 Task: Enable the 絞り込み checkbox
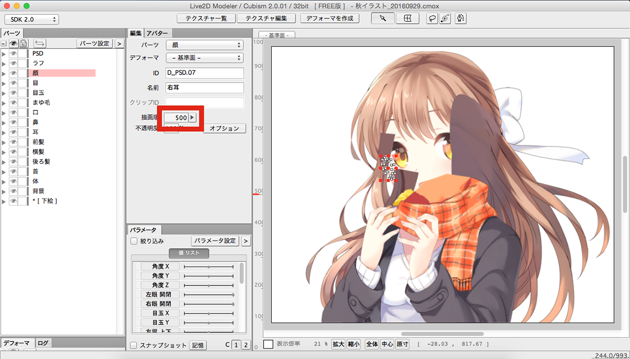coord(134,241)
